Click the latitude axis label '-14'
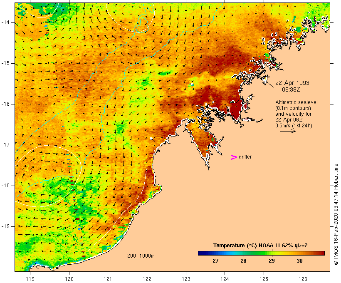The height and width of the screenshot is (283, 341). click(5, 22)
